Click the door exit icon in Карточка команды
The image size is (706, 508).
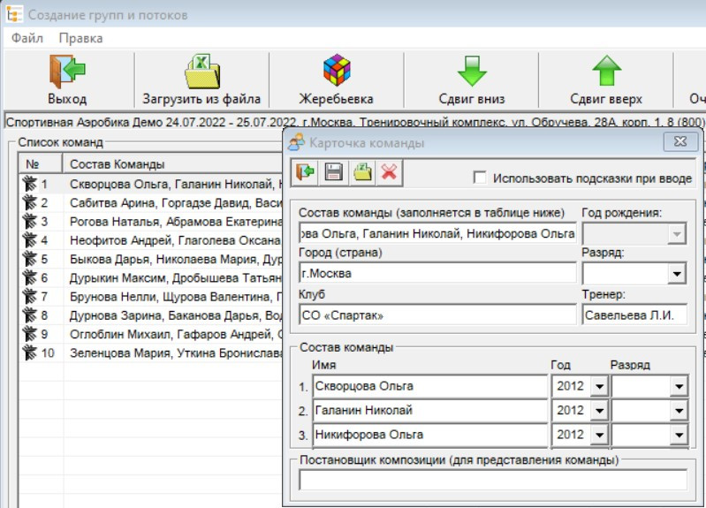(x=306, y=172)
